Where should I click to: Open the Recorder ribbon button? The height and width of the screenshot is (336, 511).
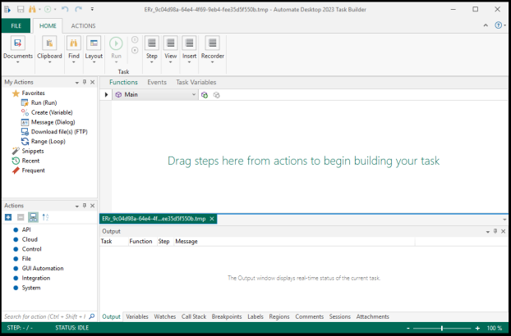[x=213, y=48]
